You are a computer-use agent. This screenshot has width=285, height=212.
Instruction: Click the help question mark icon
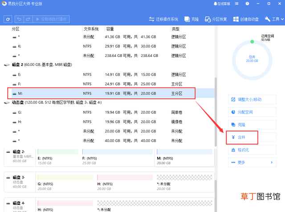247,4
